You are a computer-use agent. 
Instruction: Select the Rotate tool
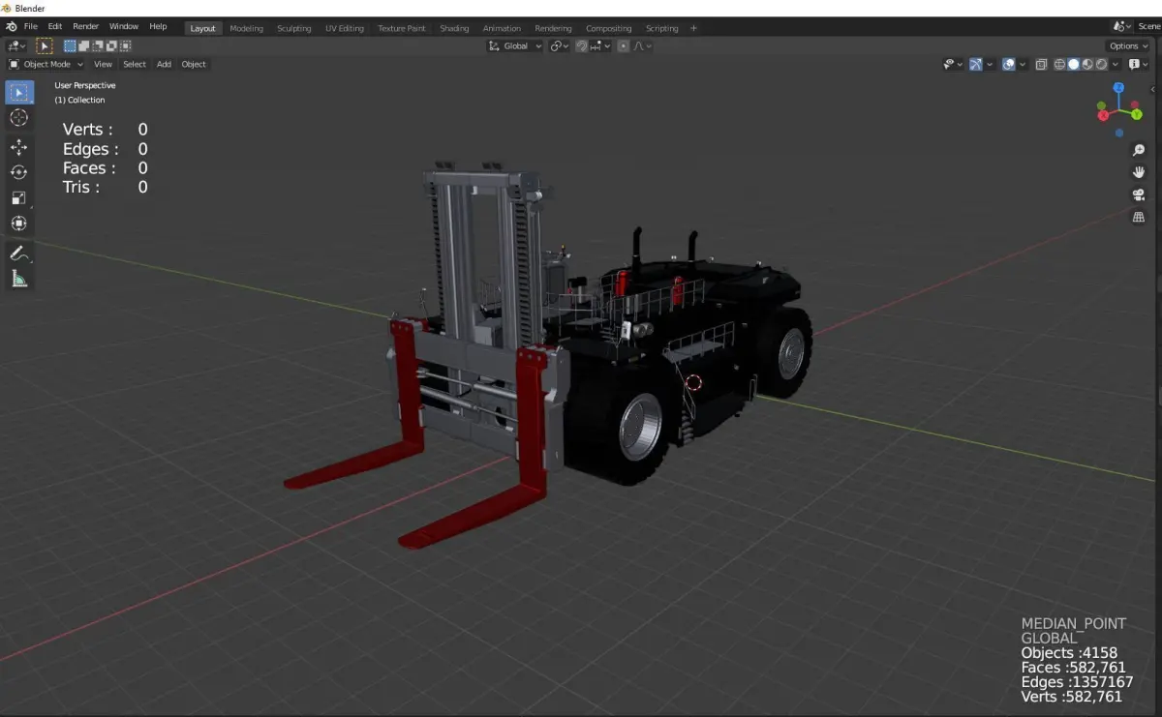coord(18,172)
